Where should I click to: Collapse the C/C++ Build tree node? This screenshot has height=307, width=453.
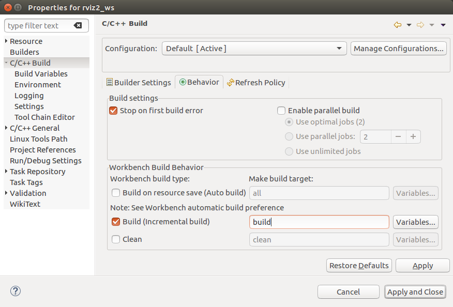coord(6,63)
